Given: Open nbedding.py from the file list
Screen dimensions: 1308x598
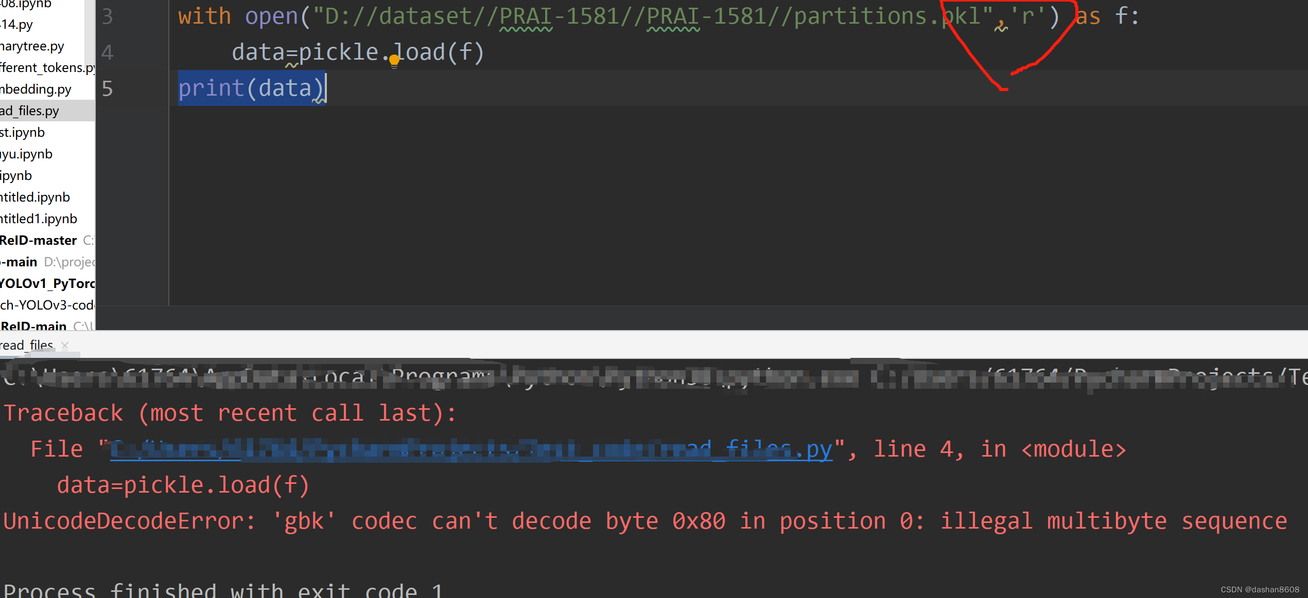Looking at the screenshot, I should tap(36, 89).
